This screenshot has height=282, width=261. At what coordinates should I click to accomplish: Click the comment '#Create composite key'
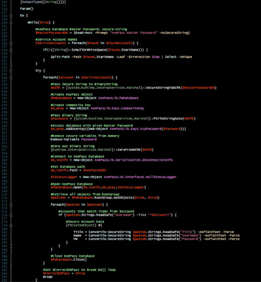[x=71, y=105]
